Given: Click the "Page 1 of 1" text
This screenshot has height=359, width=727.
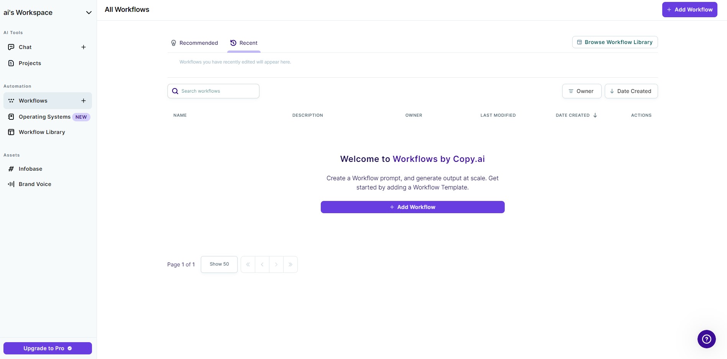Looking at the screenshot, I should (181, 264).
